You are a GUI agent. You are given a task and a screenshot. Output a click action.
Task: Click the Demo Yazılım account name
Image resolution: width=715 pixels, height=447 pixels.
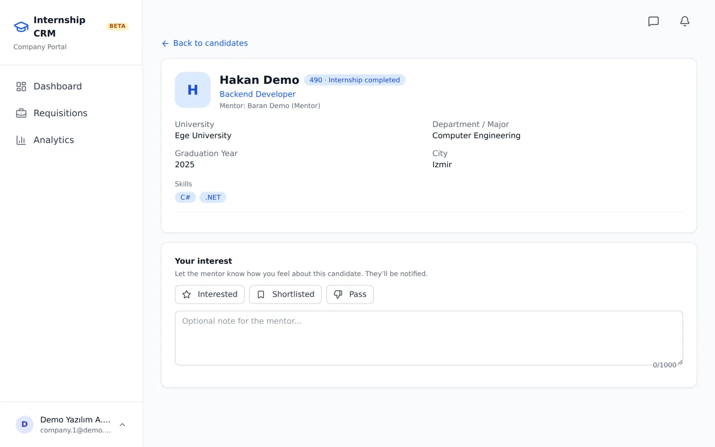click(75, 420)
